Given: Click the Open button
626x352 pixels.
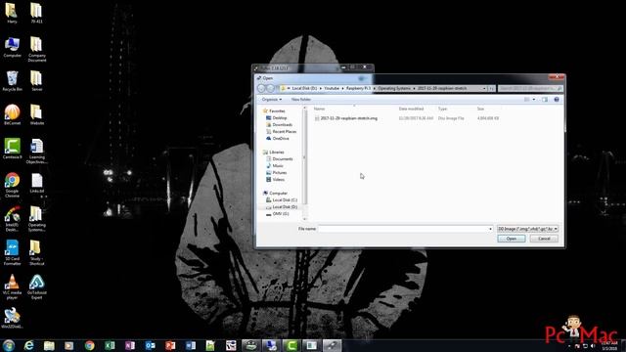Looking at the screenshot, I should (512, 239).
